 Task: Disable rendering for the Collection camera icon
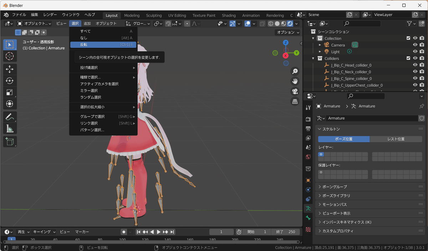coord(422,38)
